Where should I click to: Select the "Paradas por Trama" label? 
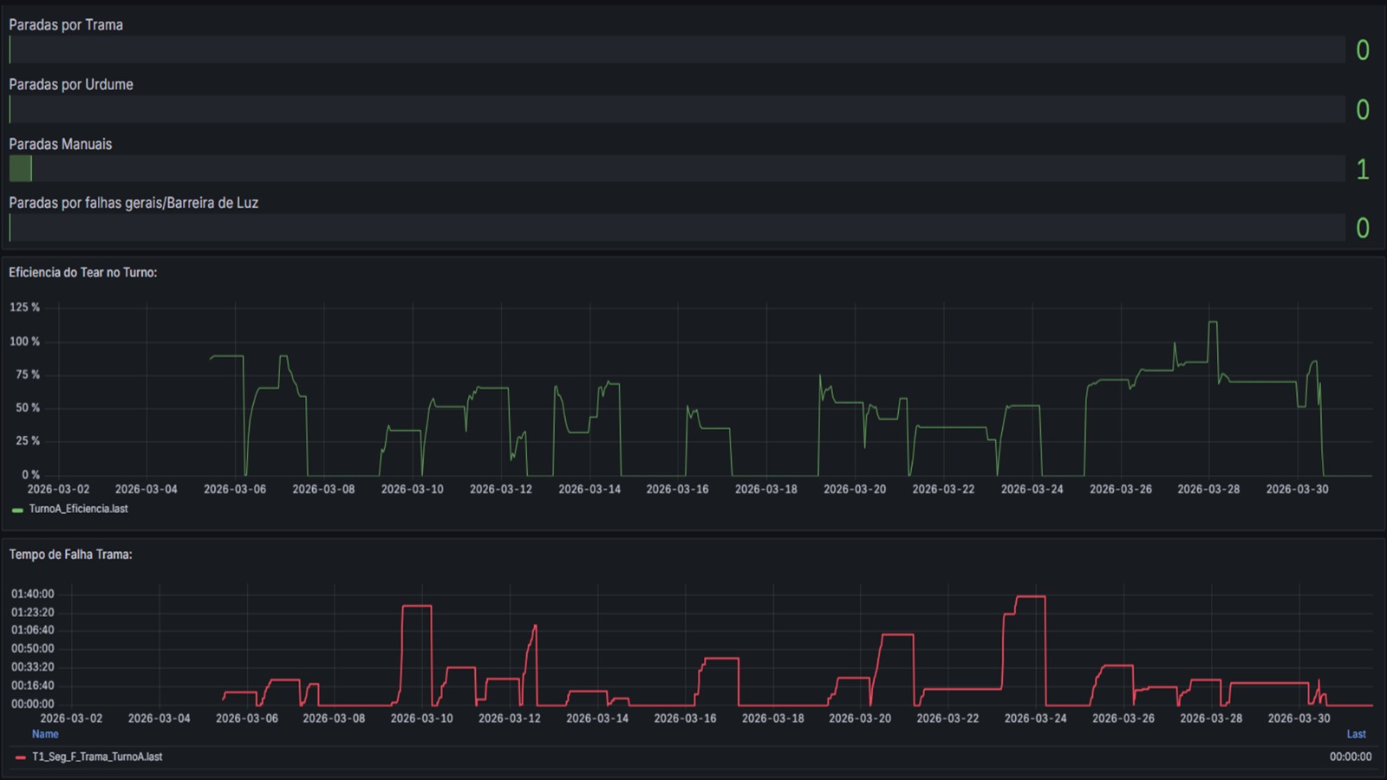pyautogui.click(x=66, y=25)
